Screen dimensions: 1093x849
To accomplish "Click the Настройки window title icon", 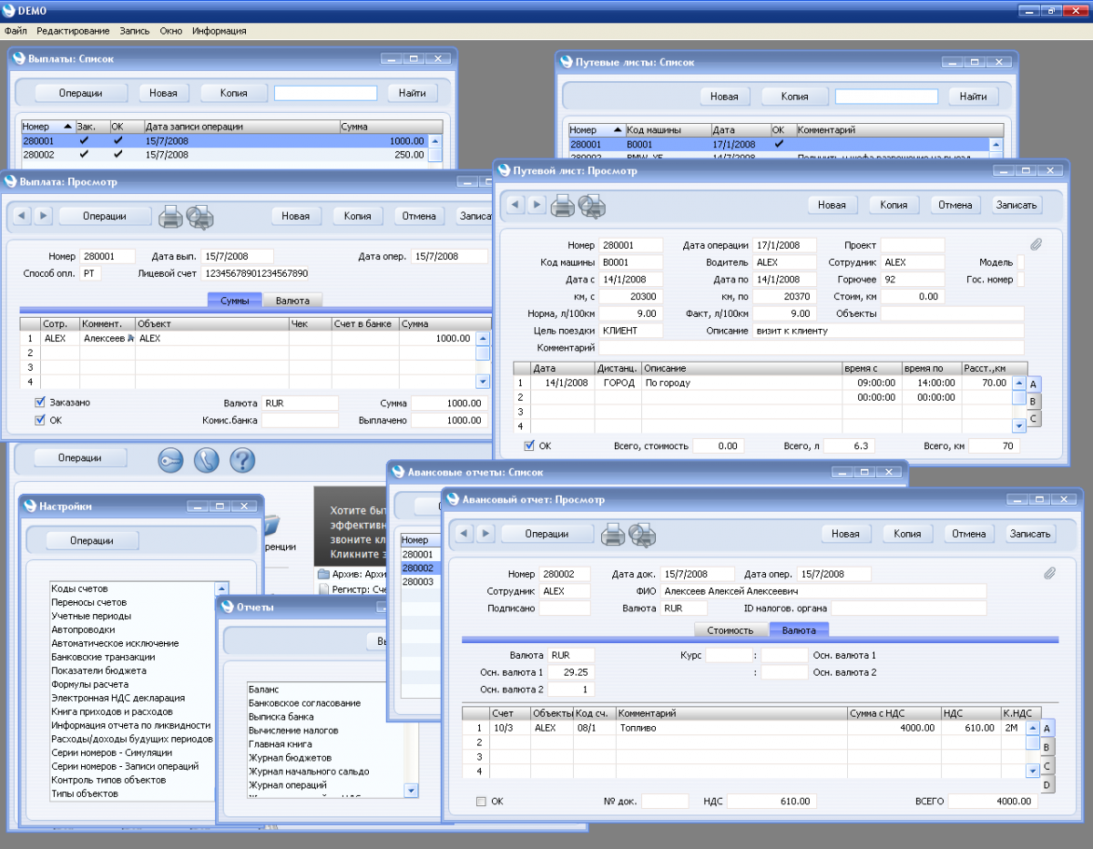I will [x=29, y=506].
